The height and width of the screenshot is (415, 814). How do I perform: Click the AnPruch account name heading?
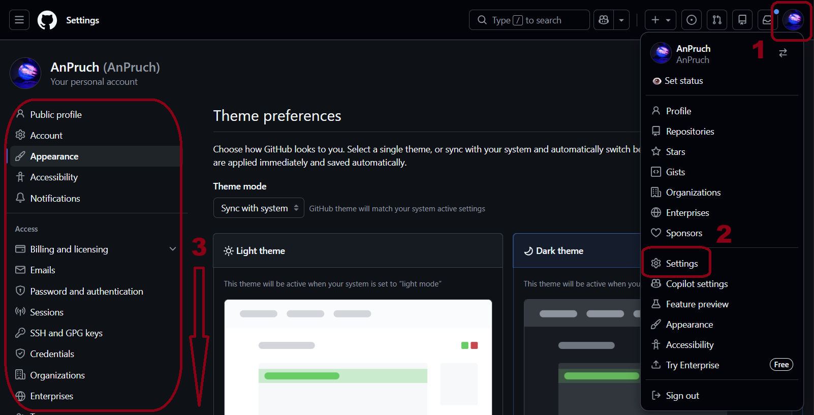(105, 67)
